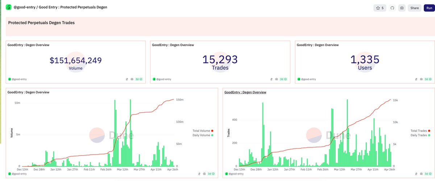Image resolution: width=435 pixels, height=181 pixels.
Task: Click the link icon on Volume counter card
Action: pyautogui.click(x=127, y=79)
